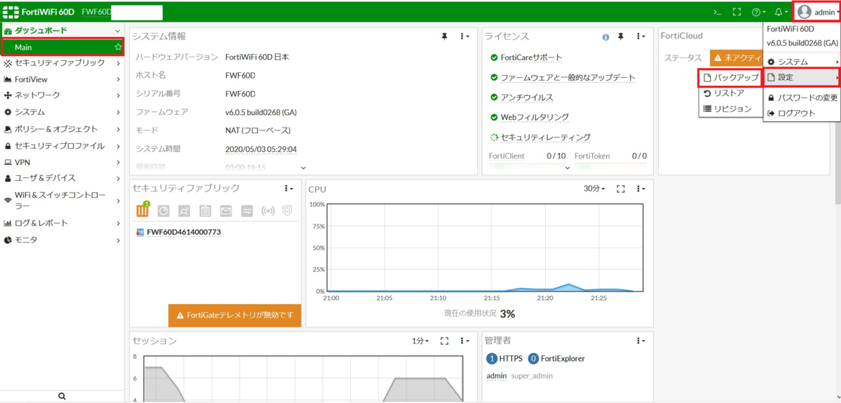Viewport: 841px width, 403px height.
Task: Open システム submenu in admin dropdown
Action: tap(802, 62)
